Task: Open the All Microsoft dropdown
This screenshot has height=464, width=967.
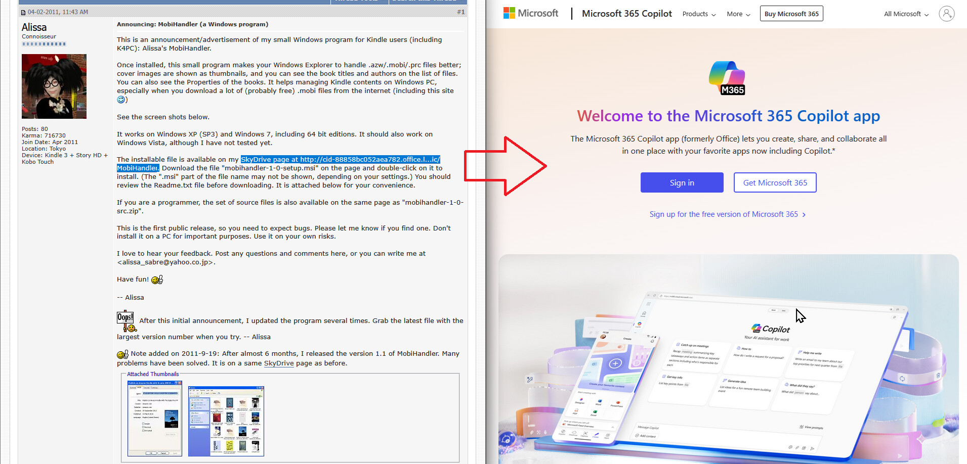Action: [x=906, y=14]
